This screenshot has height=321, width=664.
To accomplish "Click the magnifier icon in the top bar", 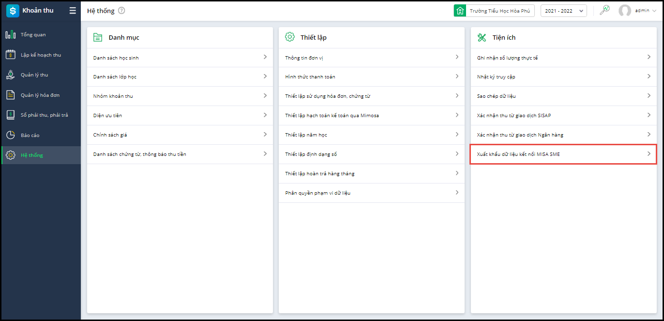I will [x=604, y=10].
